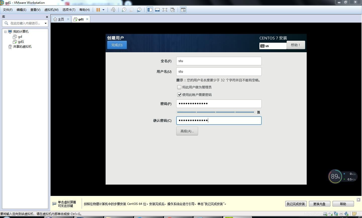Click the 更换光盘 button
This screenshot has height=218, width=362.
(319, 204)
